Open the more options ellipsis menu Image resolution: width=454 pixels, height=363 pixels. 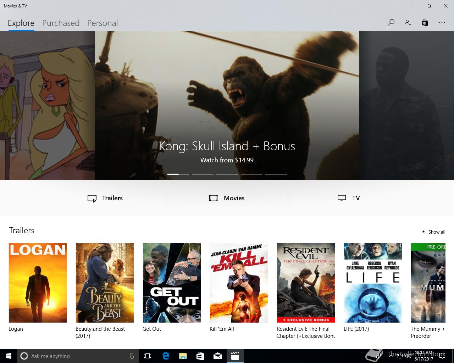point(442,23)
